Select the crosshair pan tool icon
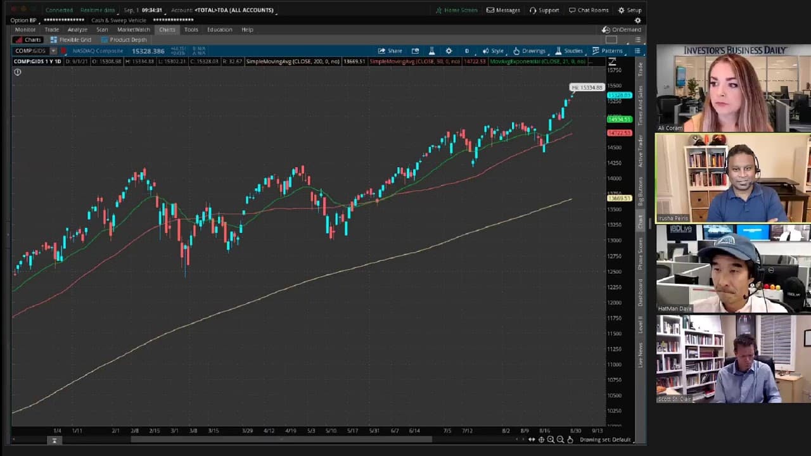This screenshot has height=456, width=811. 541,440
